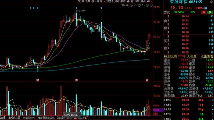Switch to 盘后成交量 indicator tab

tap(14, 118)
